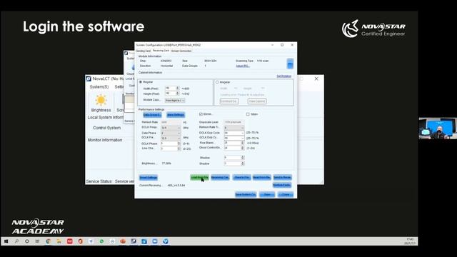Click lower Shadow value field
This screenshot has height=257, width=457.
point(232,163)
